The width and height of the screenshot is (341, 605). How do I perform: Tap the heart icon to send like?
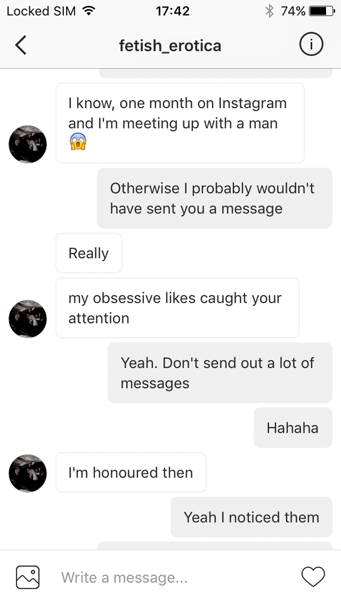313,577
